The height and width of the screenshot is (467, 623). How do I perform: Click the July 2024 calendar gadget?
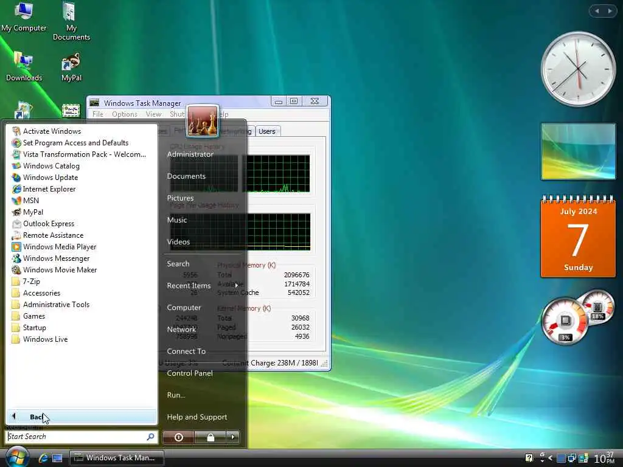pos(578,236)
